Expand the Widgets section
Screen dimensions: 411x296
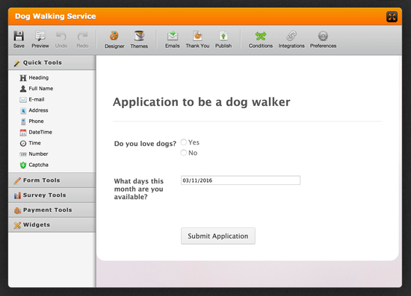point(52,225)
